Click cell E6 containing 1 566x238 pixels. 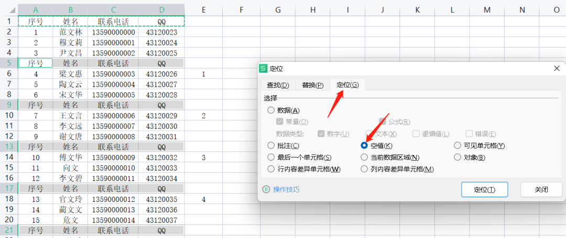pos(203,74)
